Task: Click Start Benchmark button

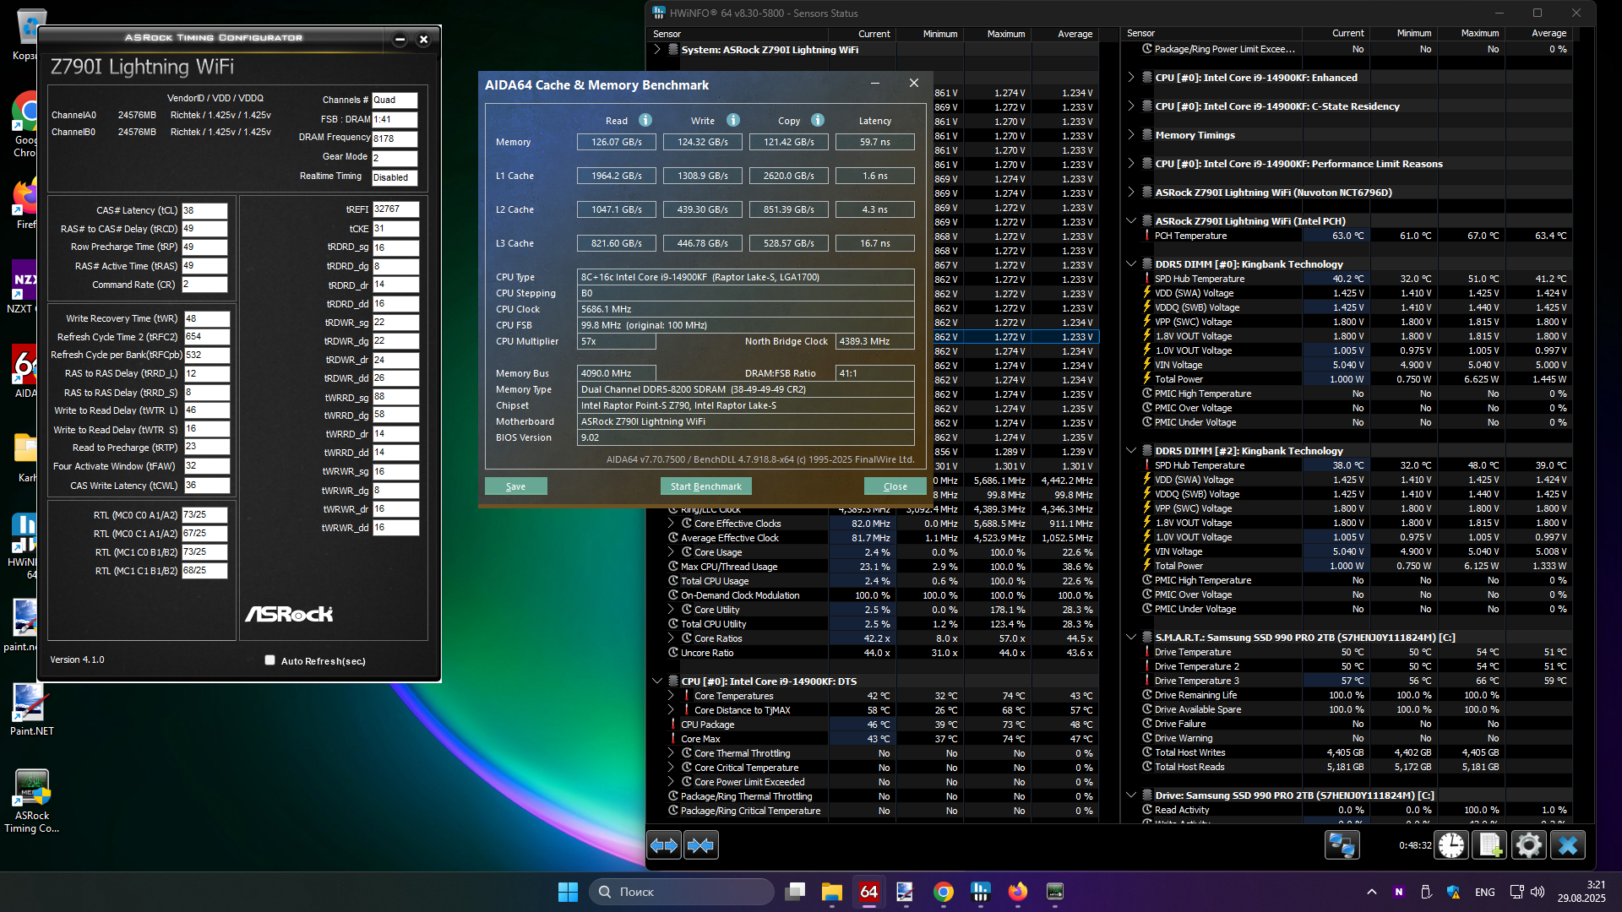Action: point(705,486)
